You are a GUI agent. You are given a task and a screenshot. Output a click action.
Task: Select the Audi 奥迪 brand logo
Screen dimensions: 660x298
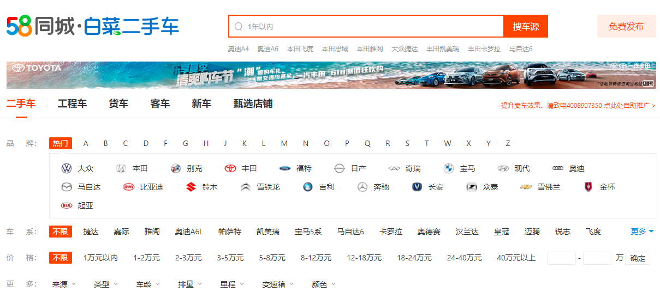[558, 168]
